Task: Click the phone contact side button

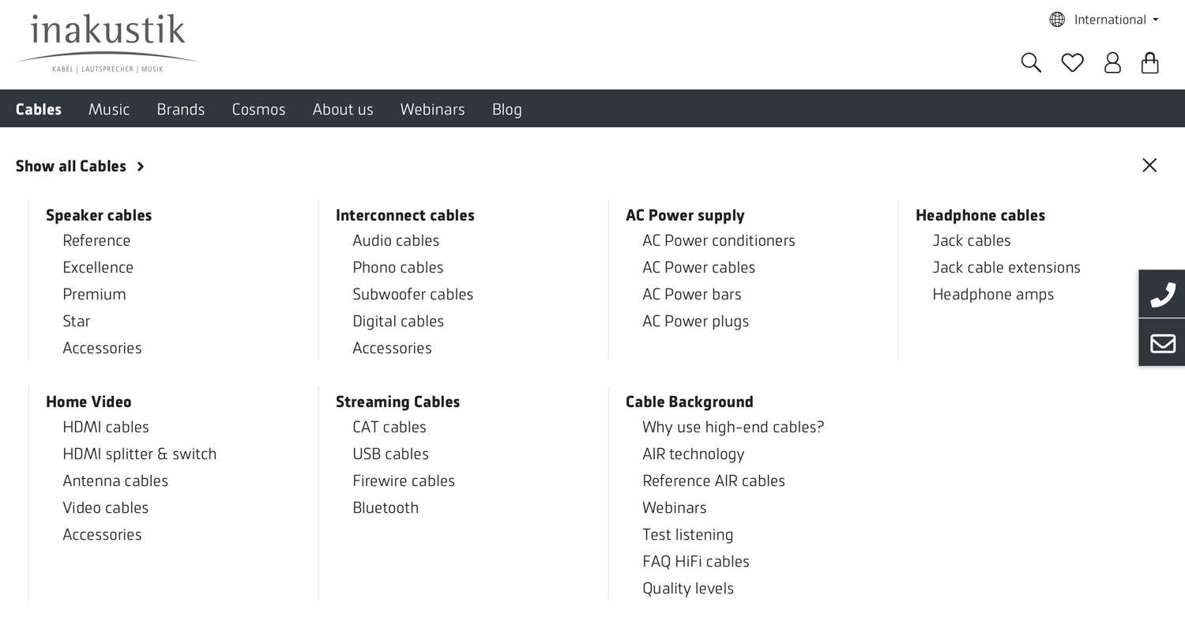Action: tap(1162, 294)
